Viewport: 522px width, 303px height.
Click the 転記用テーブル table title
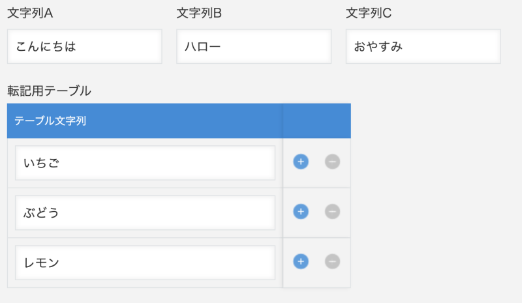click(49, 91)
